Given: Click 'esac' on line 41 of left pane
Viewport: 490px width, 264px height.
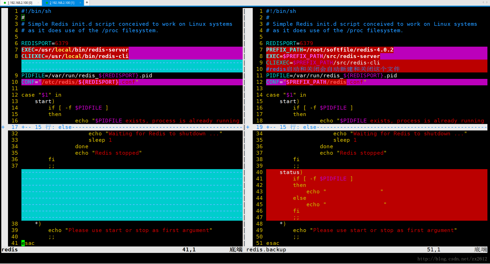Looking at the screenshot, I should point(28,243).
